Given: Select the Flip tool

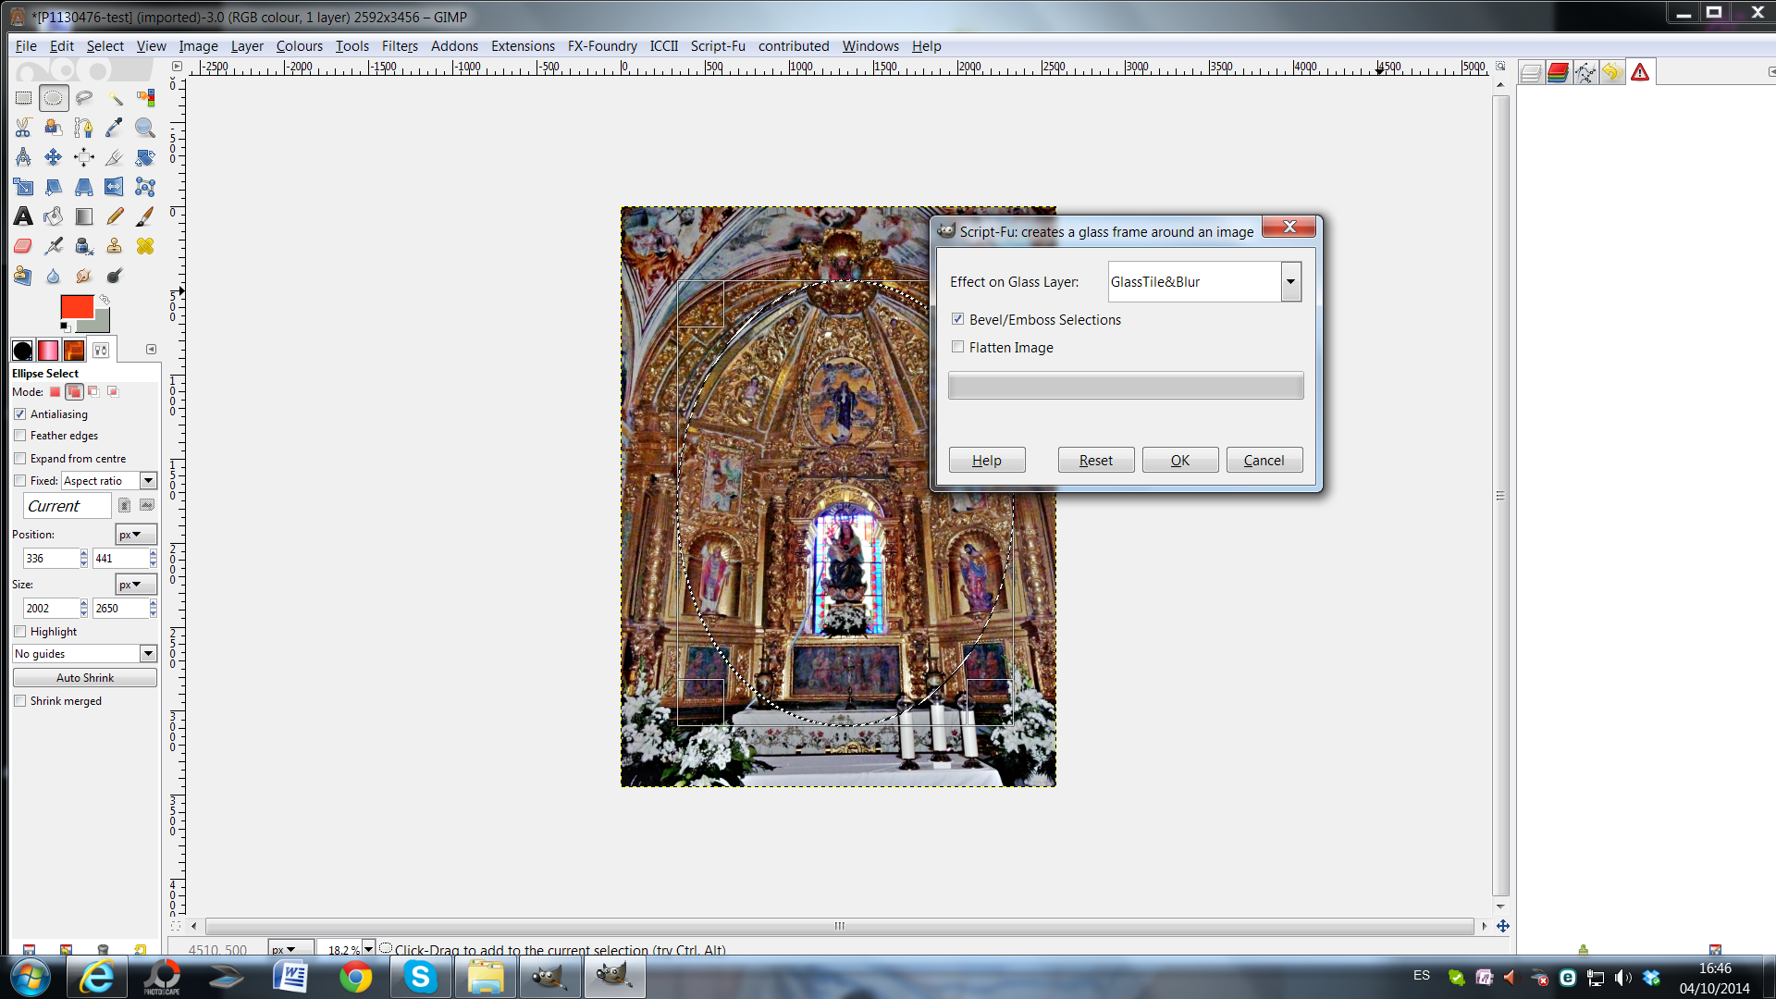Looking at the screenshot, I should click(x=115, y=187).
